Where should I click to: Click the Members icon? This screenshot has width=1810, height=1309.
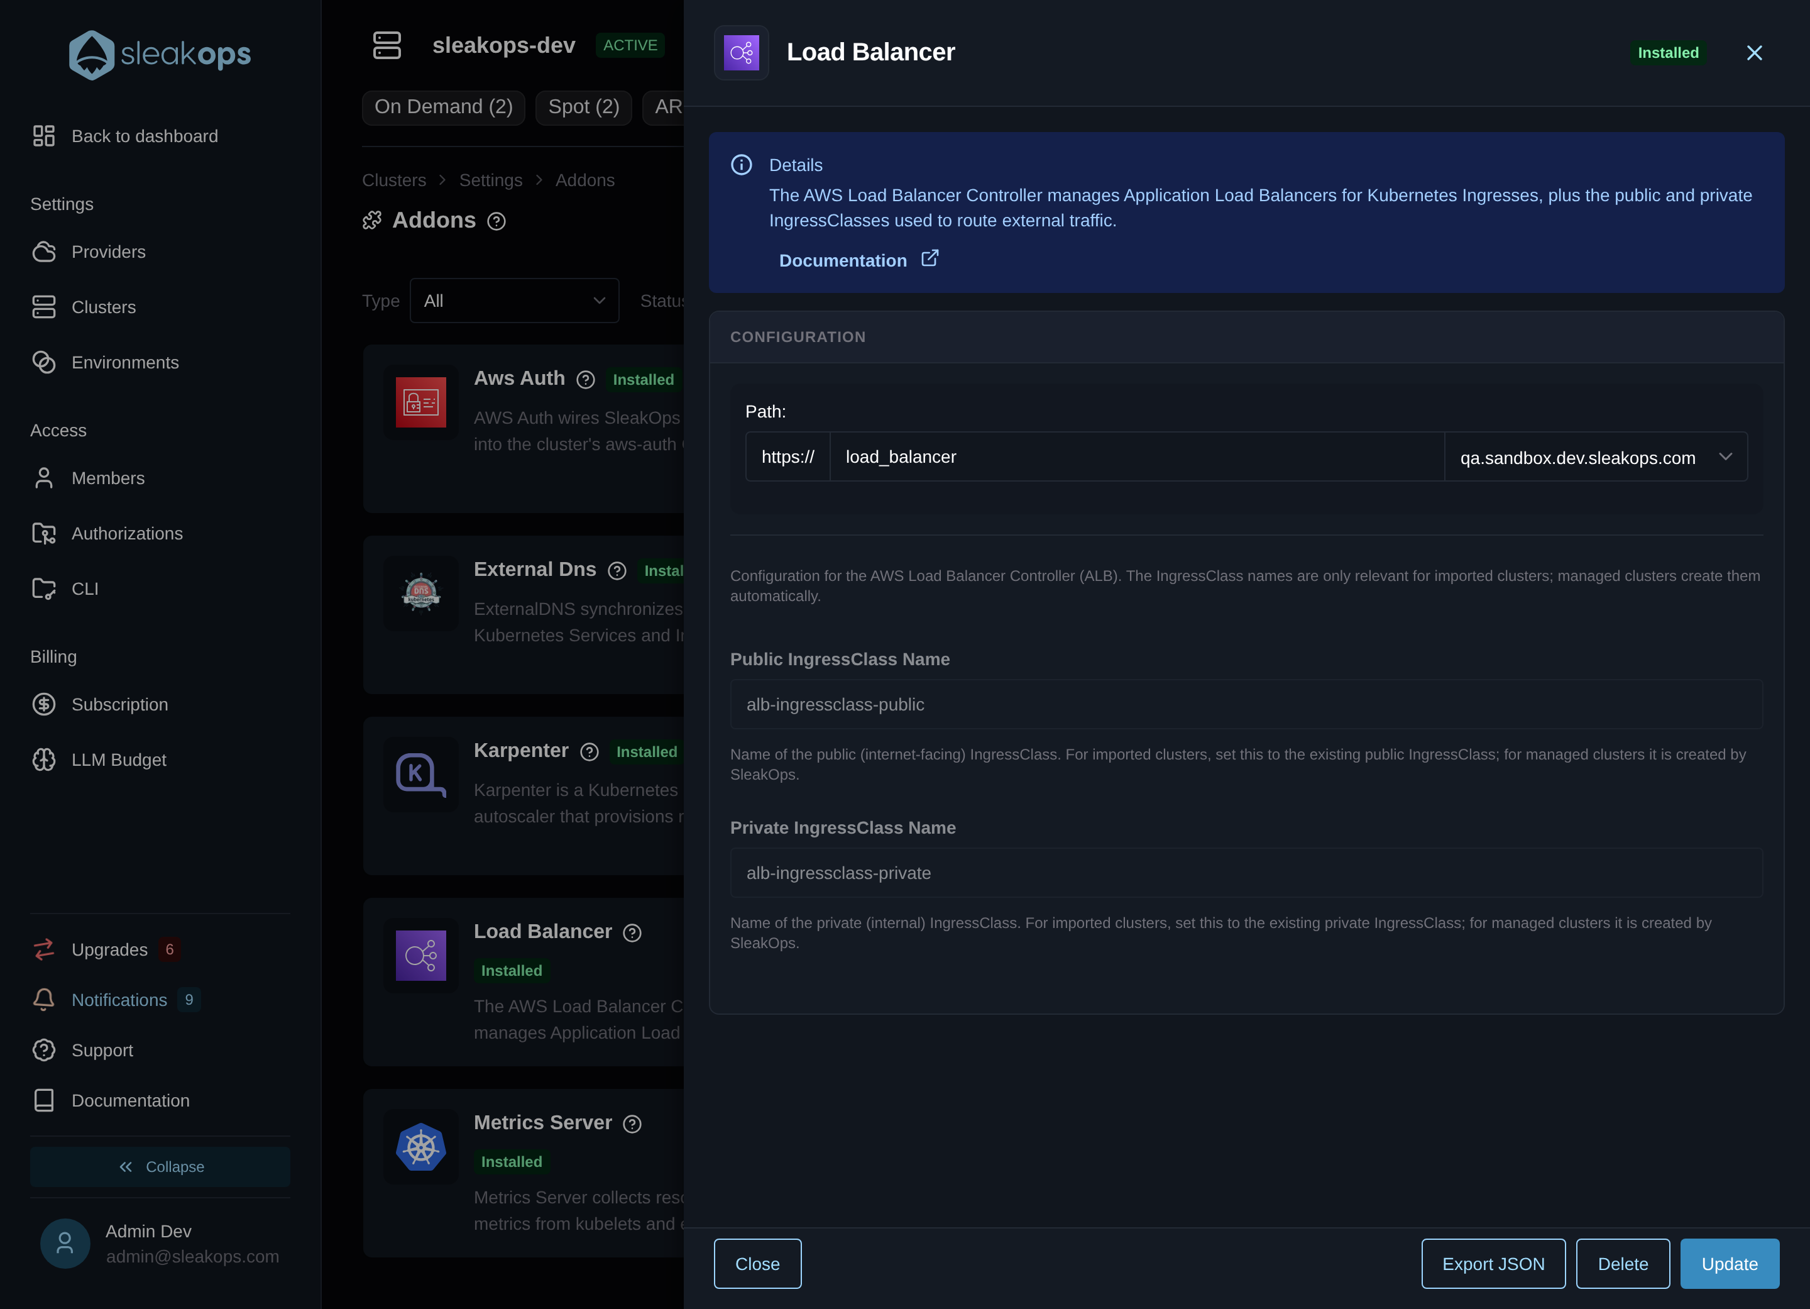(44, 478)
